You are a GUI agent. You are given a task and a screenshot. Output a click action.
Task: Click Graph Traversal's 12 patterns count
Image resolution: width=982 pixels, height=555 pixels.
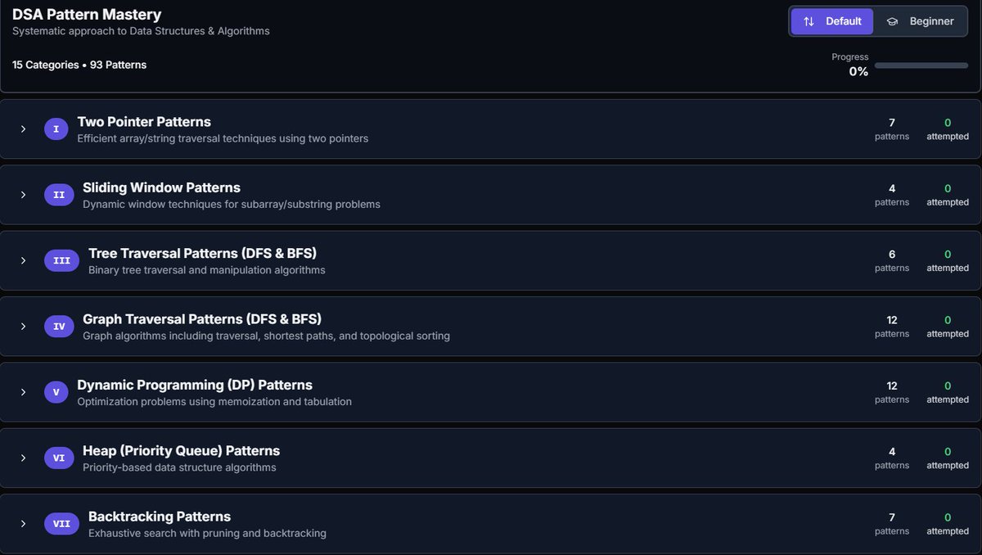coord(892,327)
